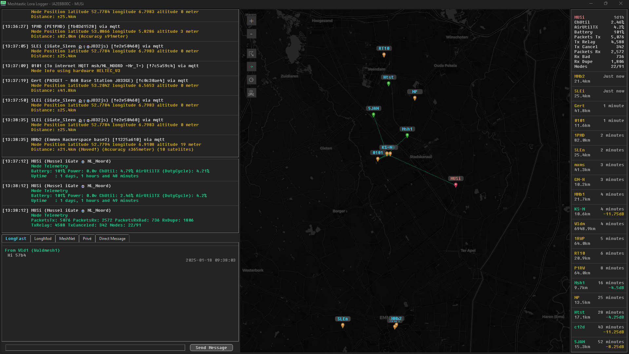The image size is (629, 354).
Task: Toggle the circle range map button
Action: (x=251, y=80)
